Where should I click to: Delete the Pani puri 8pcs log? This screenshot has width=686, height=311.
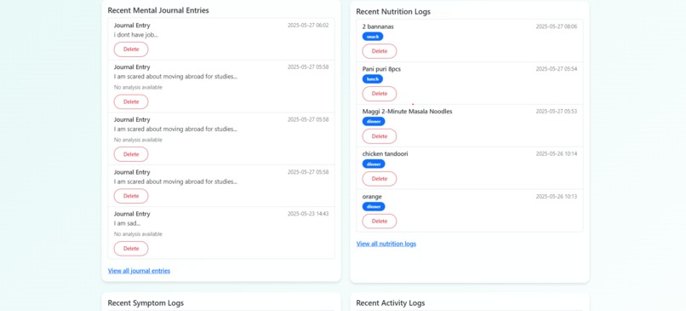(380, 94)
